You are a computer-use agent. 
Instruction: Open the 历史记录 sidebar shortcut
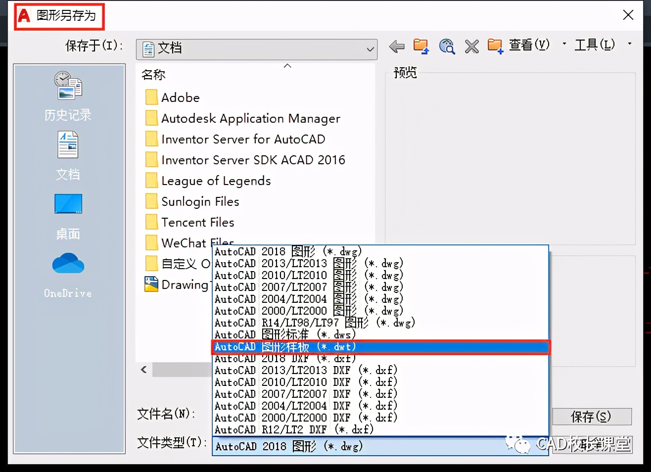tap(68, 96)
